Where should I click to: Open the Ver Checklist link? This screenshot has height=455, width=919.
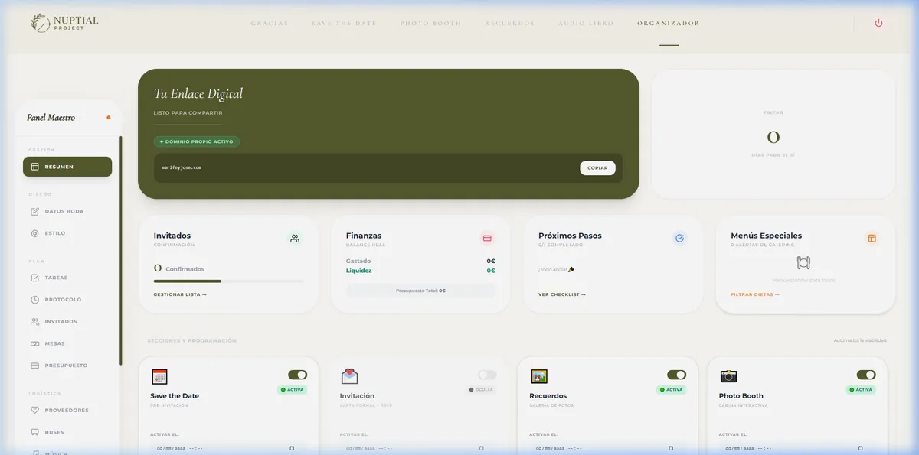pos(562,294)
